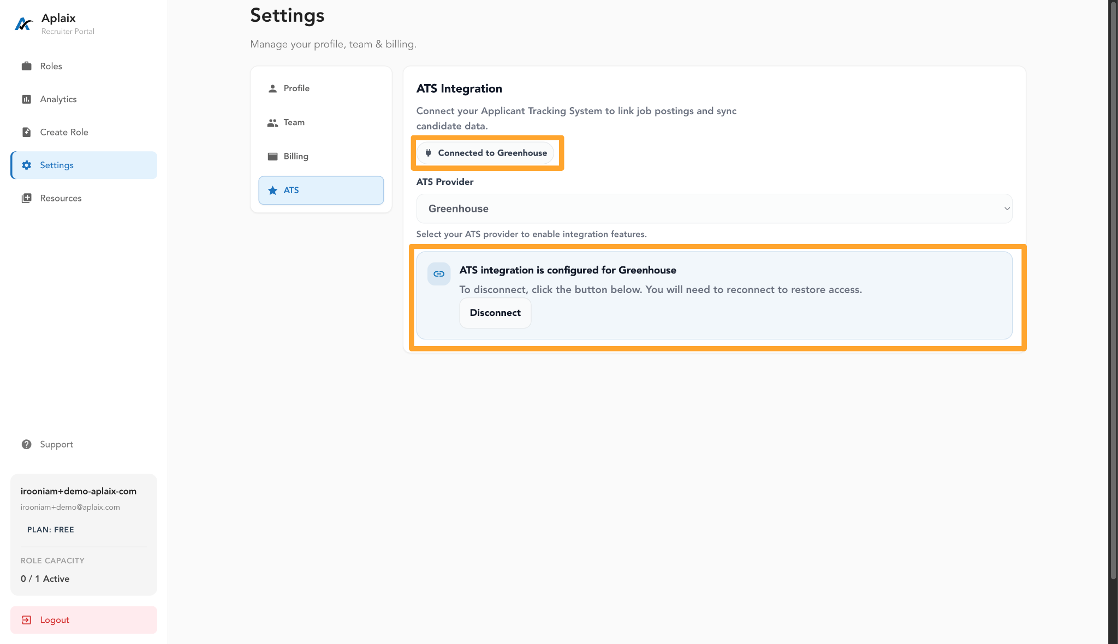Click the Support question mark icon
1118x644 pixels.
coord(26,444)
